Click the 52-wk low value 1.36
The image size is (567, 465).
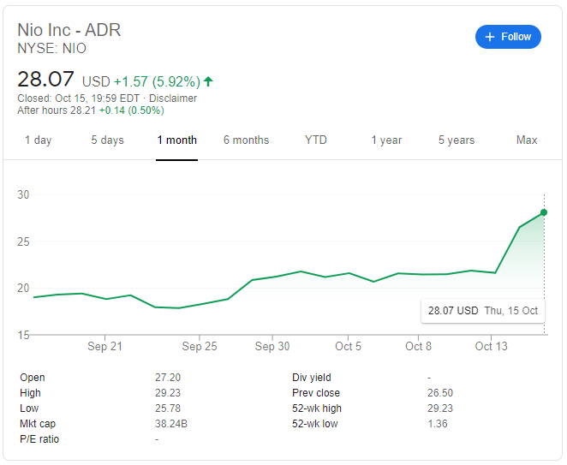[x=438, y=424]
